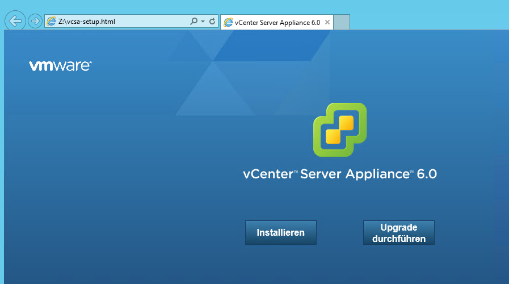Select the vCenter Server Appliance 6.0 tab
The width and height of the screenshot is (509, 284).
click(x=276, y=22)
